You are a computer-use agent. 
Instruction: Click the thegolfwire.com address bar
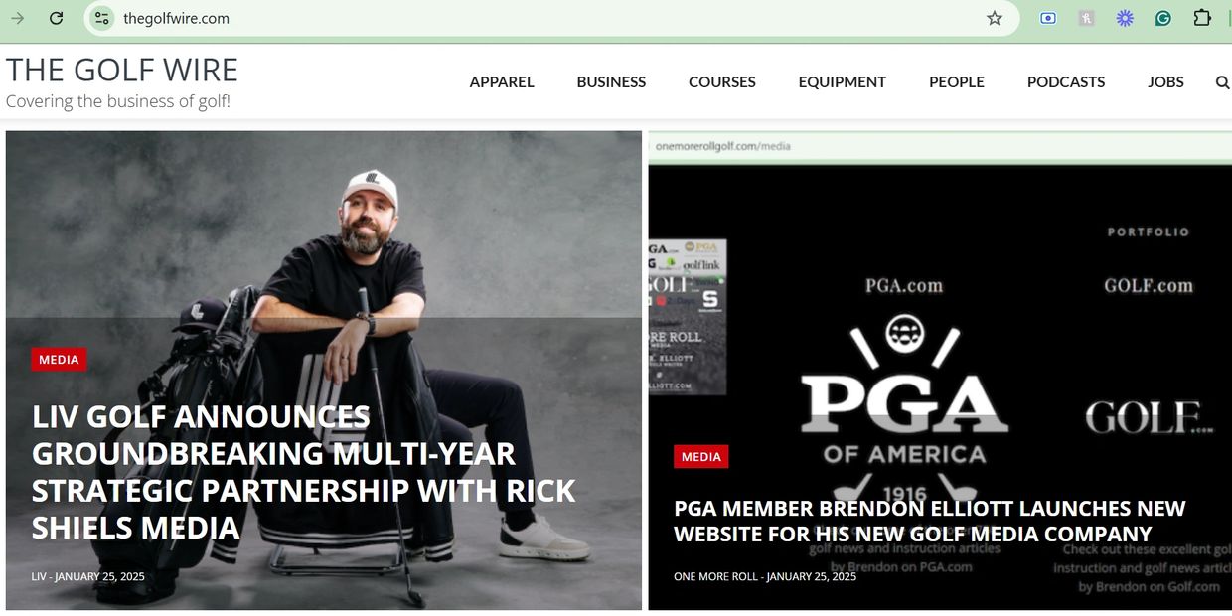coord(546,18)
